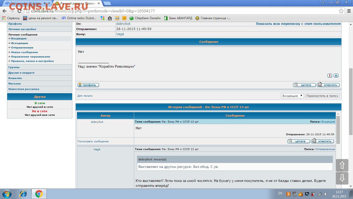The image size is (353, 199).
Task: Open the Сервисы apps bookmark
Action: (x=11, y=18)
